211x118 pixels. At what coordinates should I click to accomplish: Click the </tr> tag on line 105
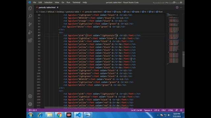62,88
